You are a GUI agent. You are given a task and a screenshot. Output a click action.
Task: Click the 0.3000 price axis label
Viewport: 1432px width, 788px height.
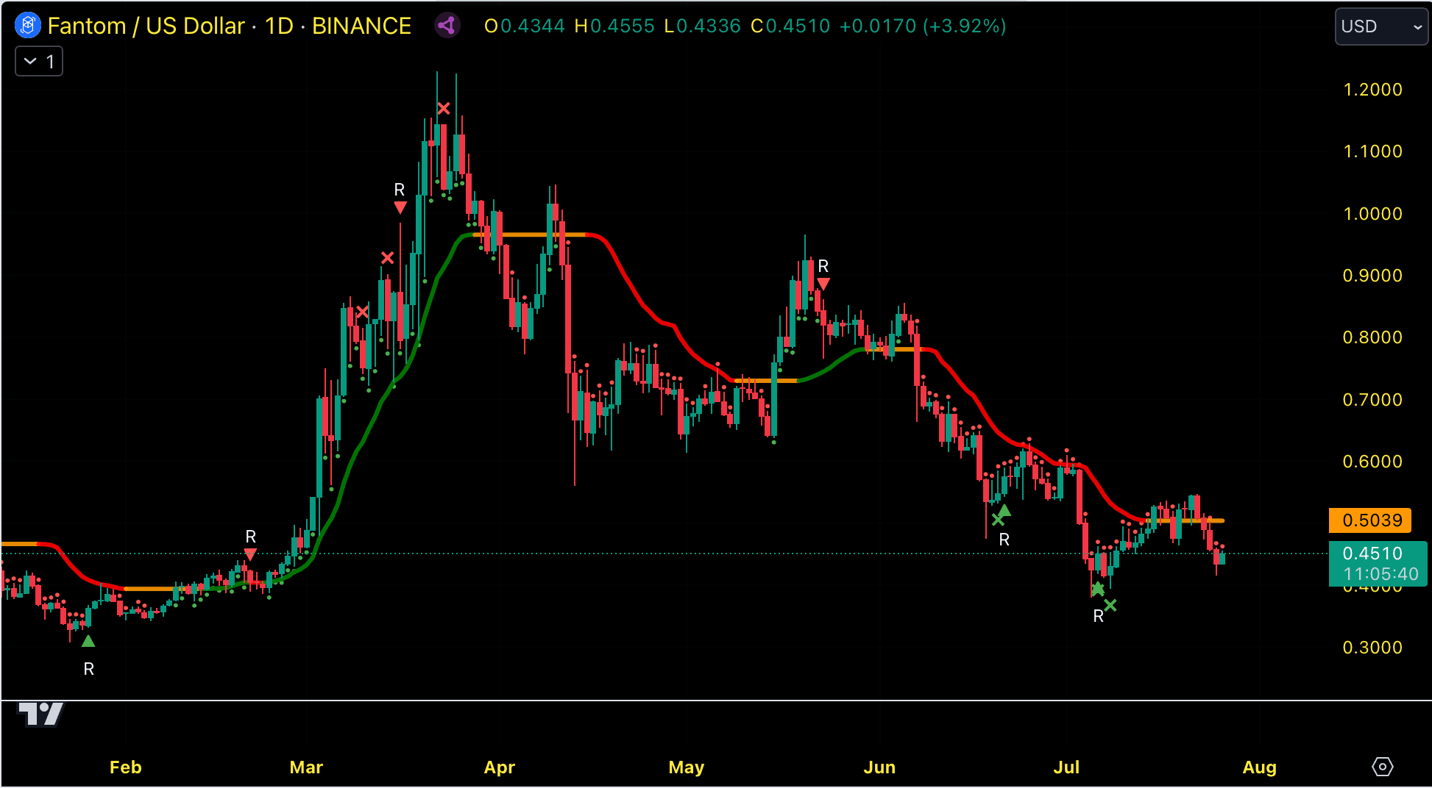(x=1372, y=648)
